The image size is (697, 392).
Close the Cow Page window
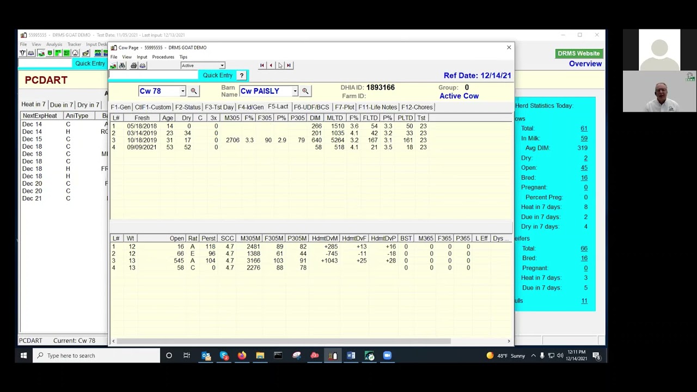point(509,47)
